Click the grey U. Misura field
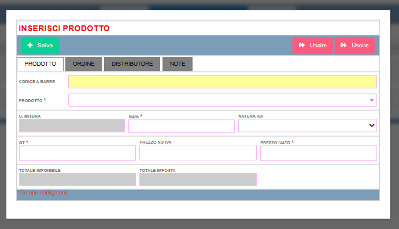Viewport: 399px width, 229px height. pos(72,125)
